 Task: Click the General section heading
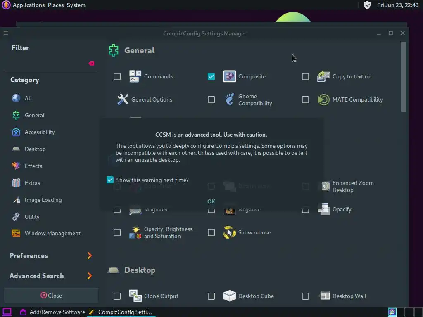[x=140, y=50]
